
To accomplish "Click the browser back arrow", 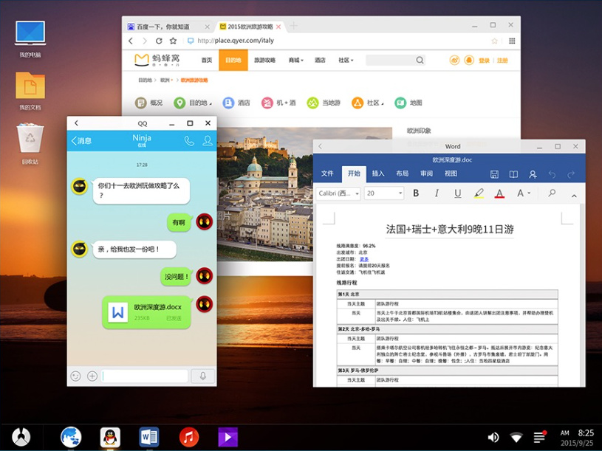I will (131, 41).
